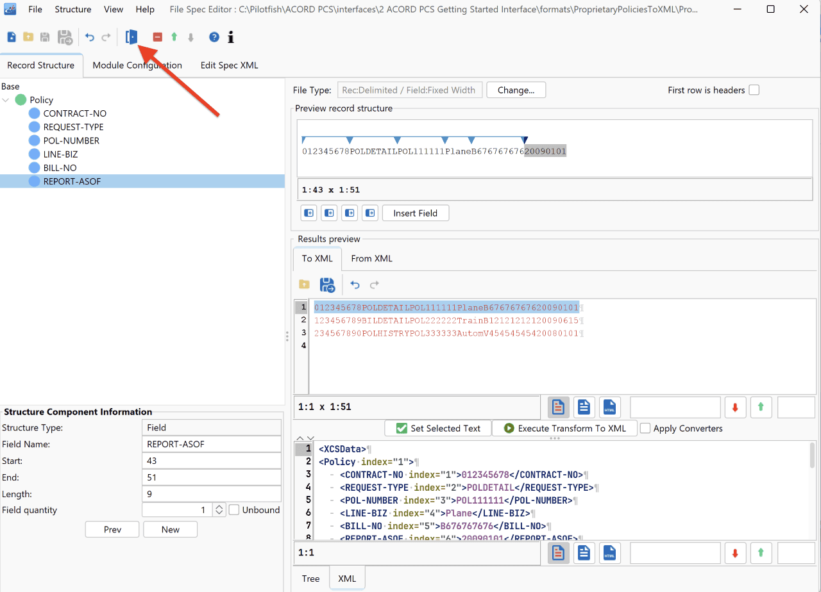Switch to the Module Configuration tab
The height and width of the screenshot is (592, 821).
(x=137, y=65)
